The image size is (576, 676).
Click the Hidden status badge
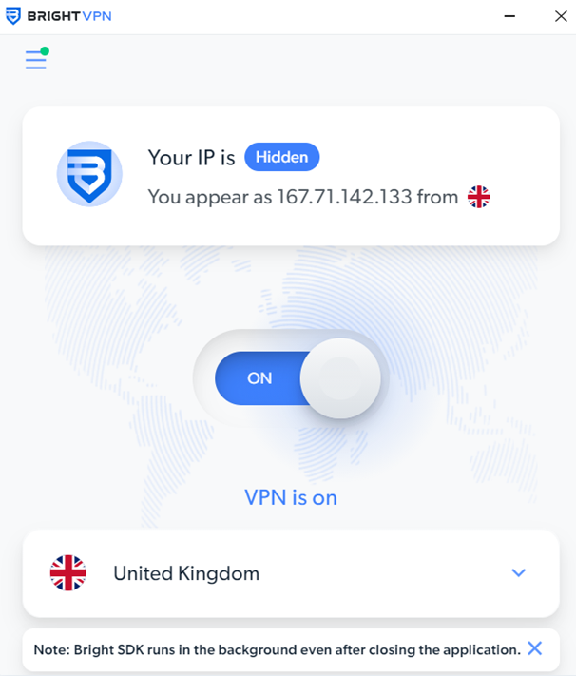(282, 157)
